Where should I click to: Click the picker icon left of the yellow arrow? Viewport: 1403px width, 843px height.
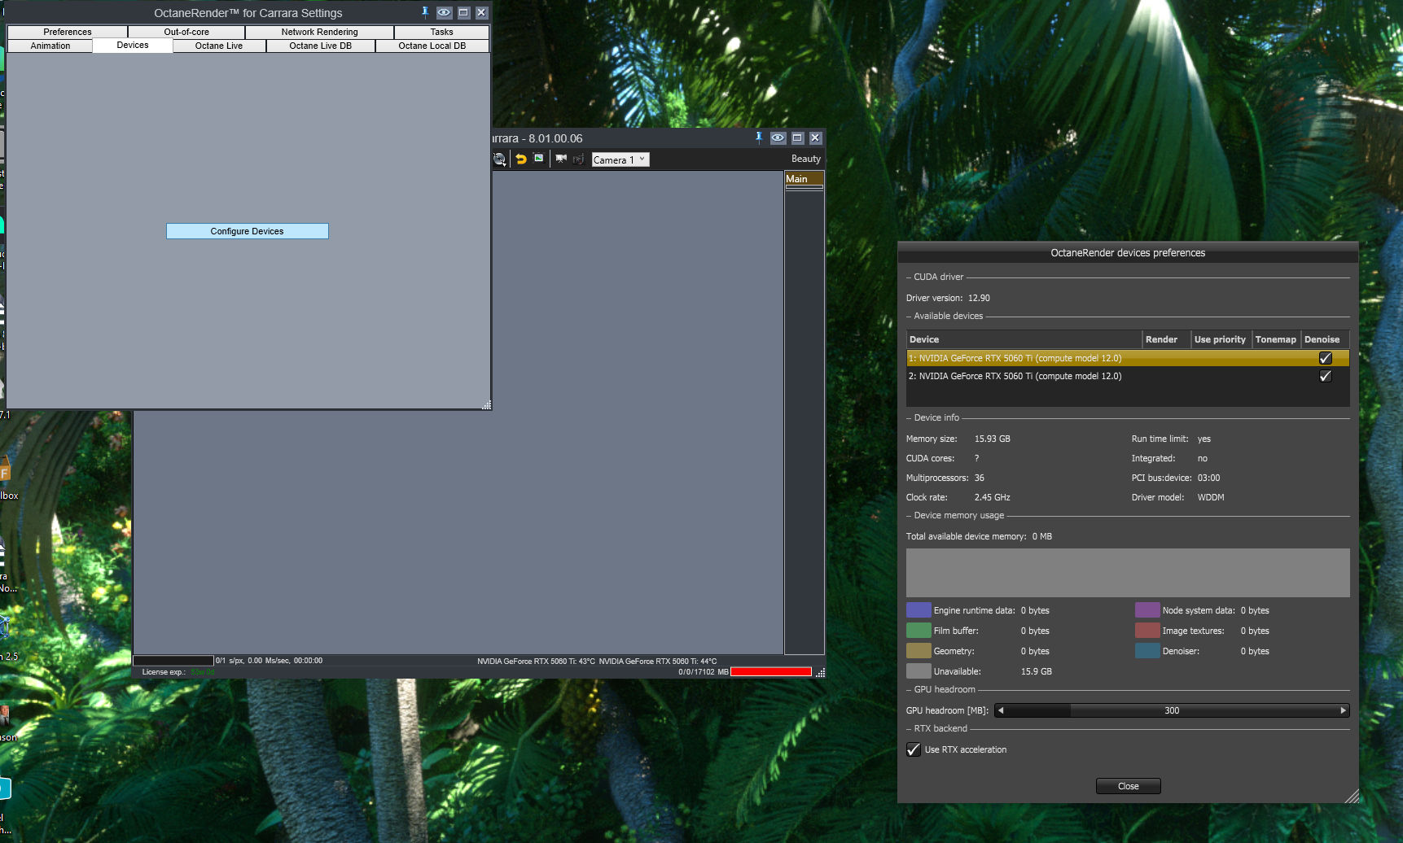click(500, 159)
